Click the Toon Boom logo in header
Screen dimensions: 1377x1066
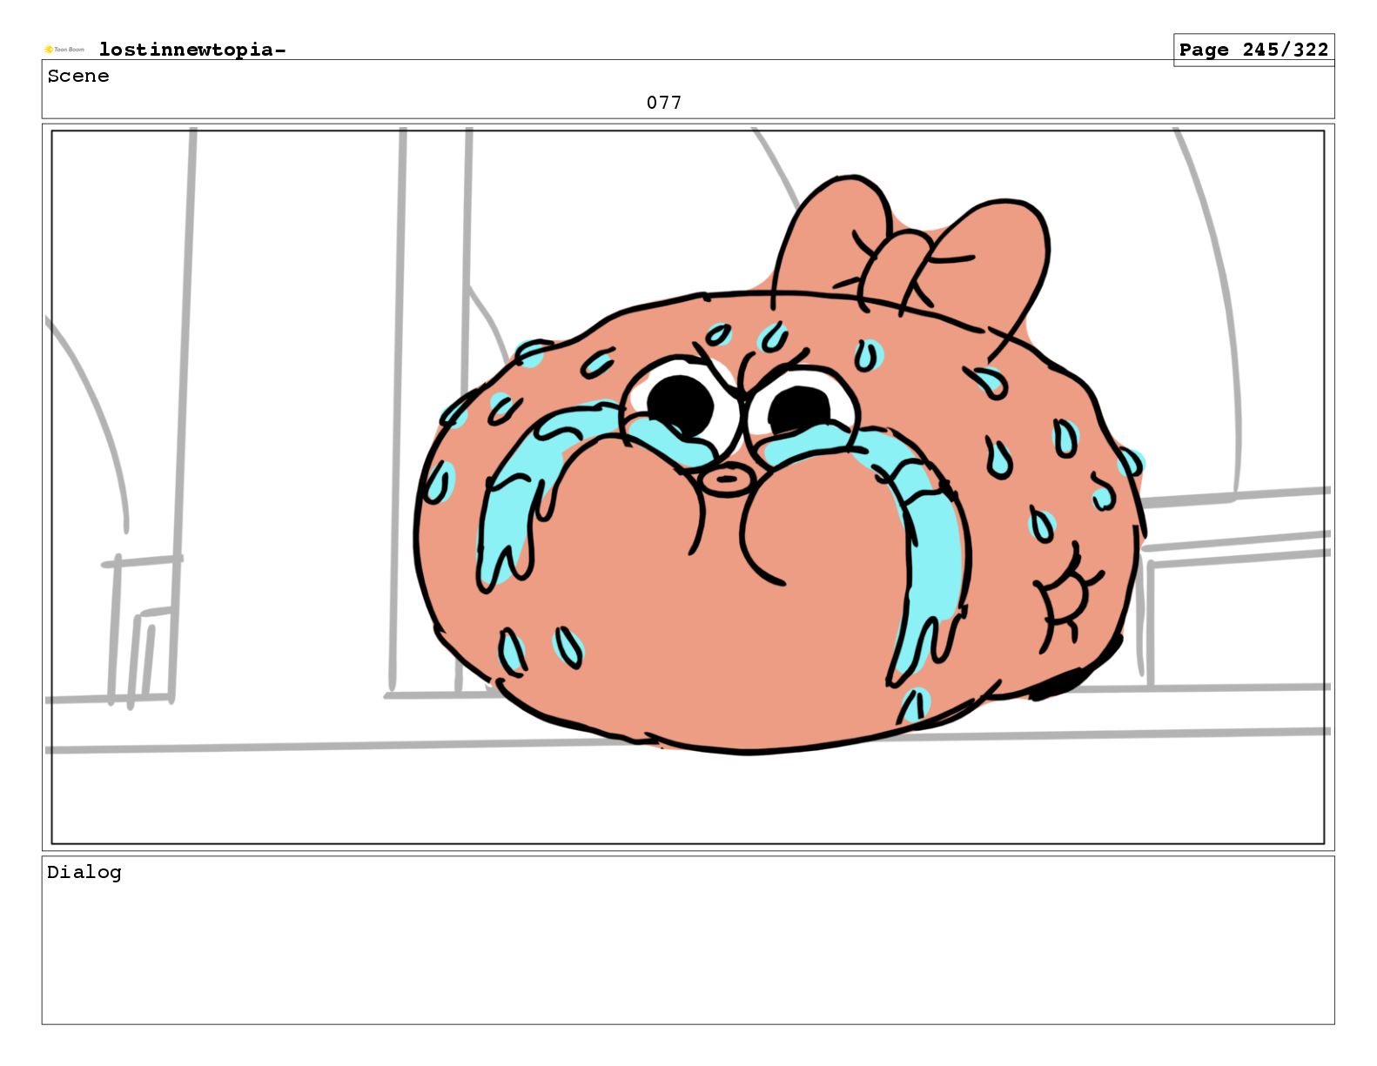tap(64, 50)
